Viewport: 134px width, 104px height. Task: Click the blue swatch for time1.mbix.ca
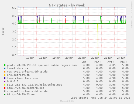point(5,68)
